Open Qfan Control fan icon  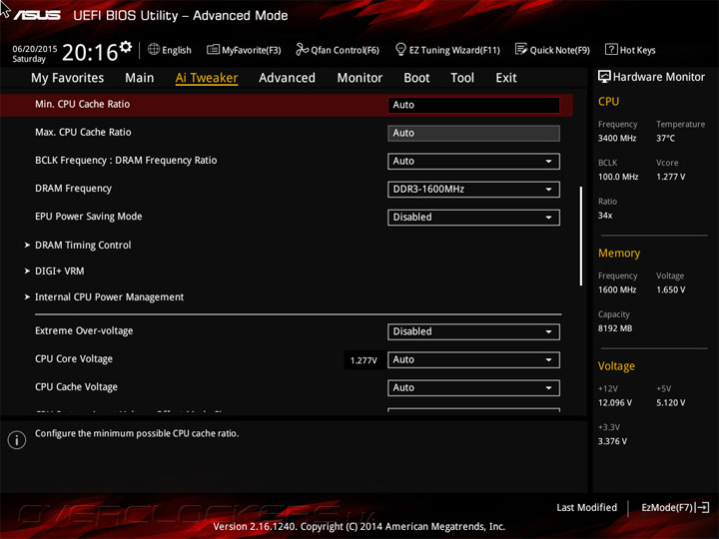coord(302,49)
